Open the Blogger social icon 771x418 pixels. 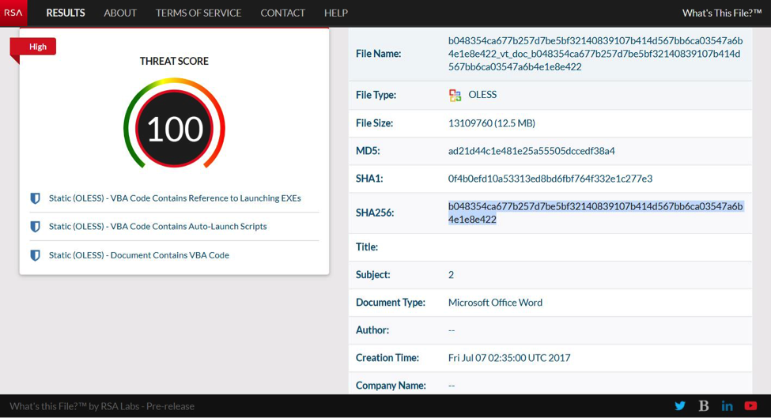coord(704,406)
